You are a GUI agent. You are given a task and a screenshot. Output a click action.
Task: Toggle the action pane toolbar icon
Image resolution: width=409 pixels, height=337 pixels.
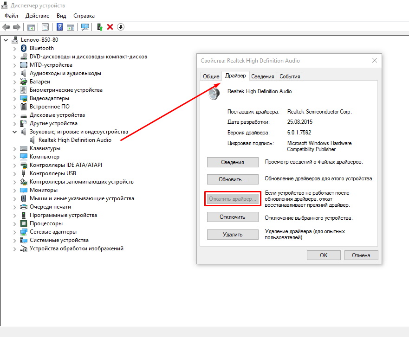(71, 27)
